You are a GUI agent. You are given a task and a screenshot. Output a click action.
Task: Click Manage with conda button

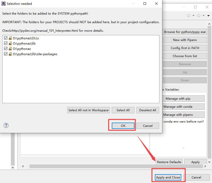point(184,107)
